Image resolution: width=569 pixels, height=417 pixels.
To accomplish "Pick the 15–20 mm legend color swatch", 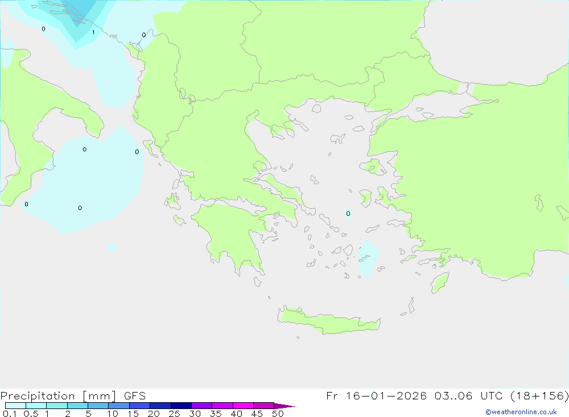I will 139,406.
